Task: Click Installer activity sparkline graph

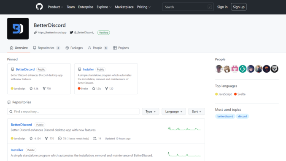Action: (184, 154)
